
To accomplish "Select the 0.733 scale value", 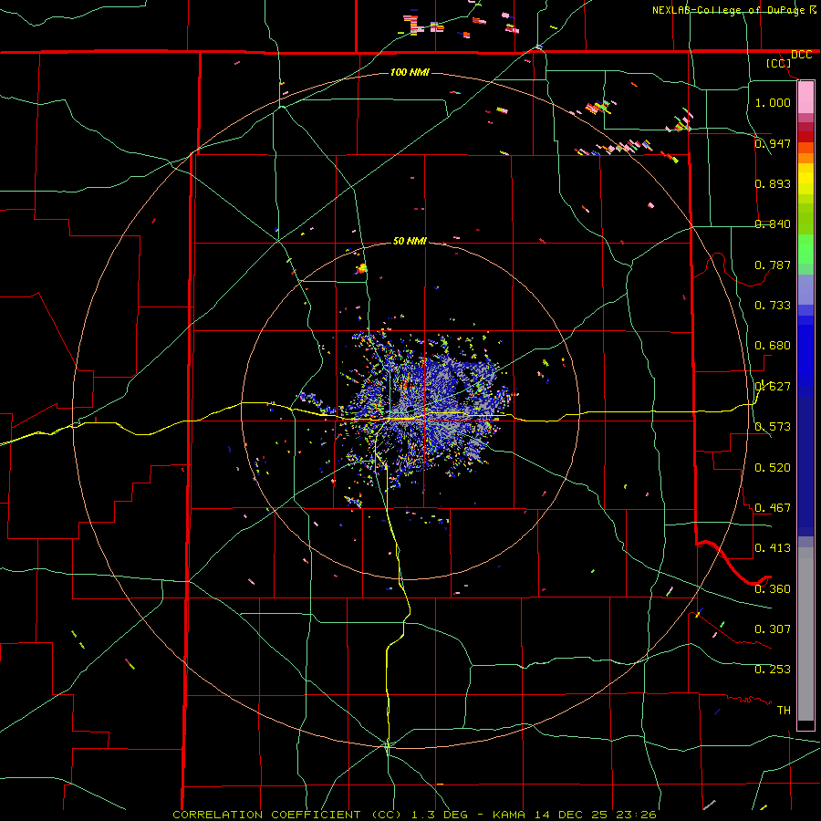I will tap(773, 306).
